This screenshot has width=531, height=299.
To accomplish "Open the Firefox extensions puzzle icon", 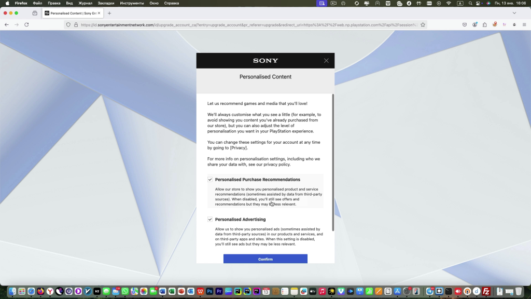I will [484, 24].
